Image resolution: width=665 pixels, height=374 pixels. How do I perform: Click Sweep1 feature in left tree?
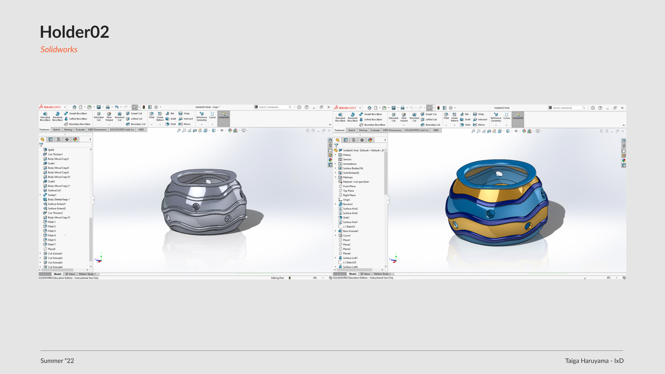tap(52, 195)
